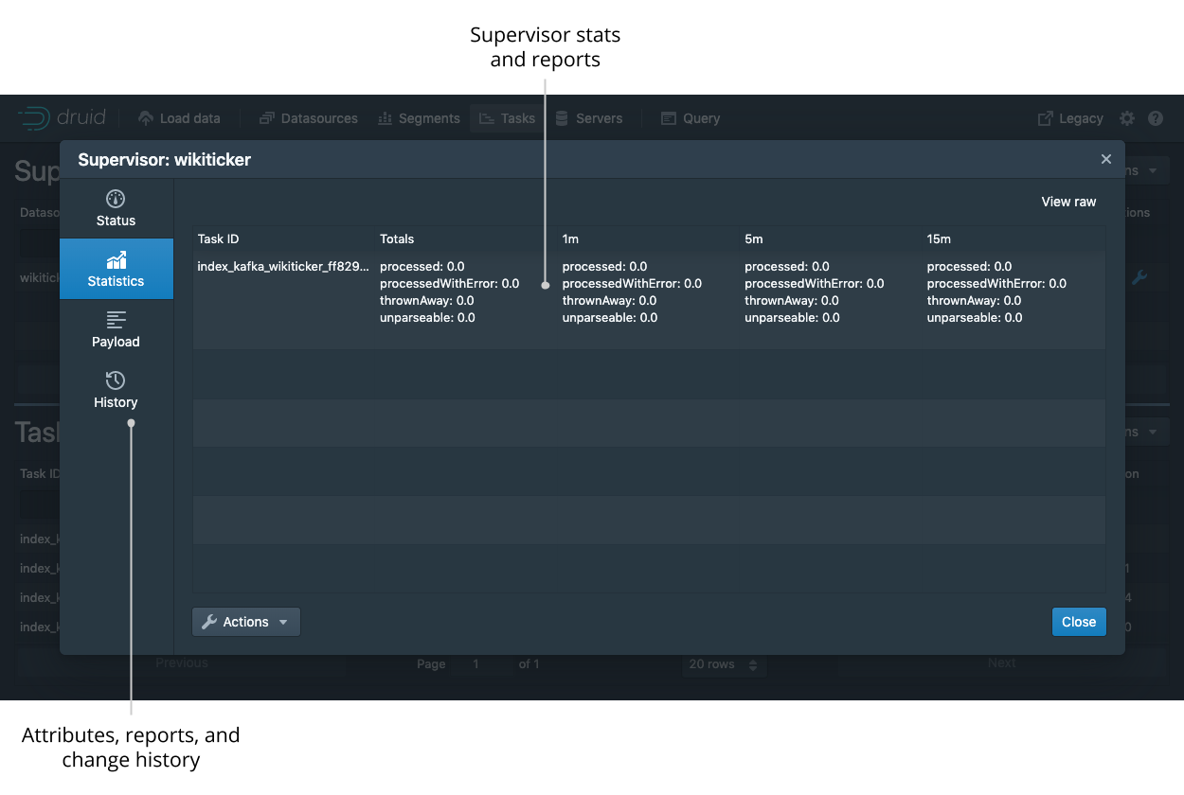
Task: Click the blue Close button
Action: tap(1079, 622)
